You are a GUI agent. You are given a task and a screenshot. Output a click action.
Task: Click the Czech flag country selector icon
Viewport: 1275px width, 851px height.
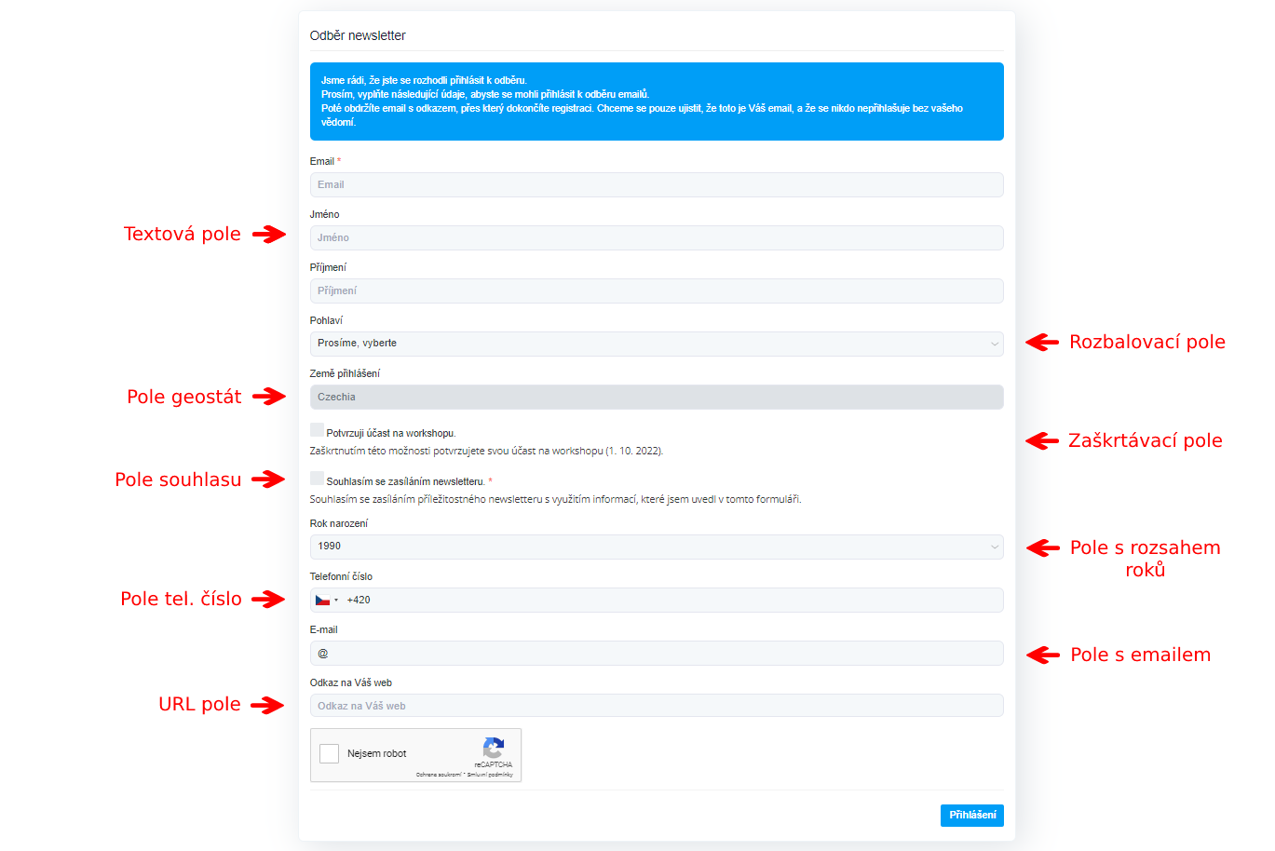[322, 601]
